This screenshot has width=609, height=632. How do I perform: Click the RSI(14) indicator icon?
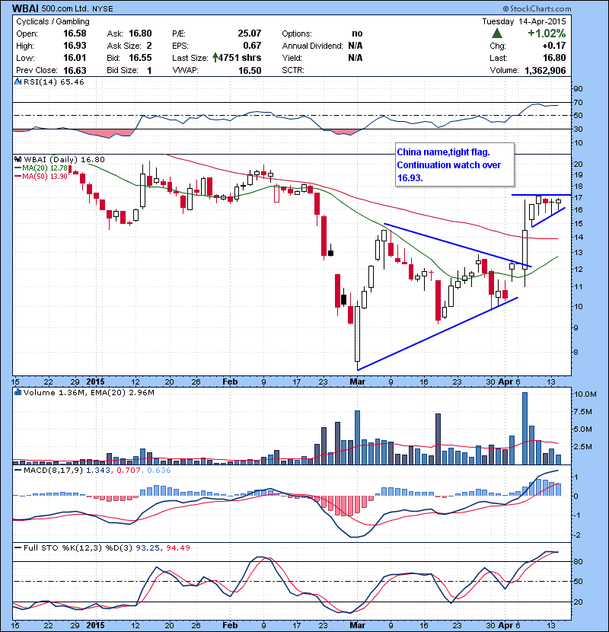[18, 81]
